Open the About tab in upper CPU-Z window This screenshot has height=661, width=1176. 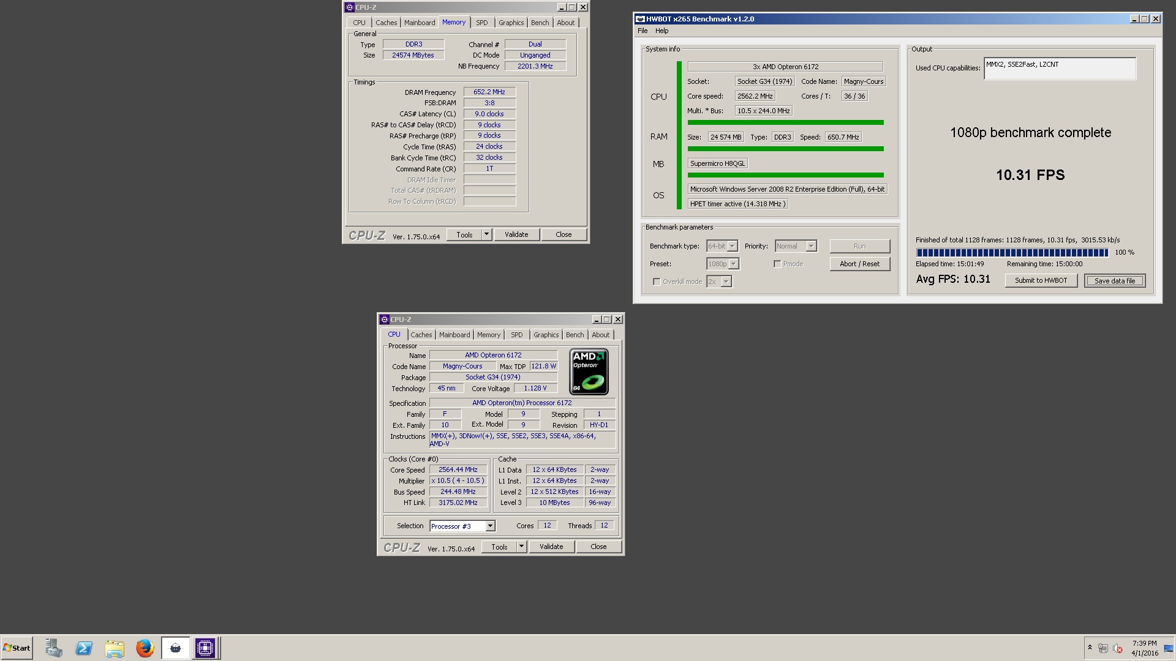tap(566, 23)
